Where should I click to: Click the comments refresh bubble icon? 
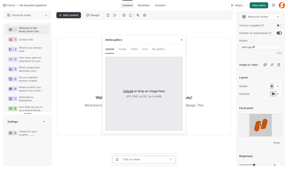(131, 15)
